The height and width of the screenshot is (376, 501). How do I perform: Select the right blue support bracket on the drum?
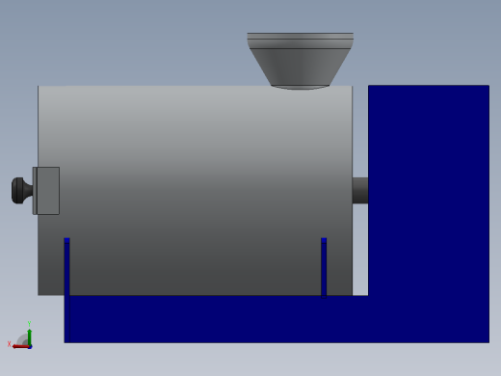click(x=324, y=268)
